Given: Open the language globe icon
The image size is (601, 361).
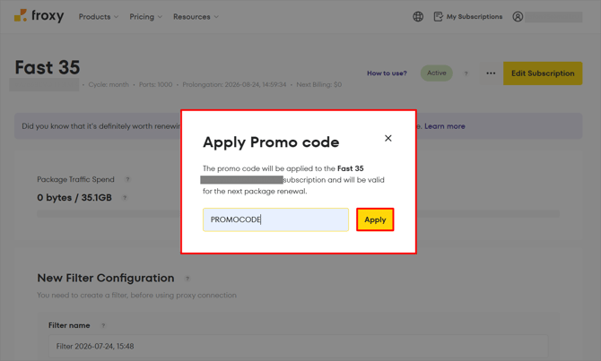Looking at the screenshot, I should tap(418, 16).
